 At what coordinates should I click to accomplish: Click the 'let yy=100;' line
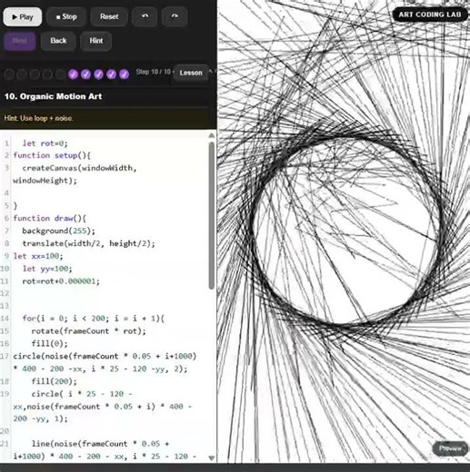(47, 269)
